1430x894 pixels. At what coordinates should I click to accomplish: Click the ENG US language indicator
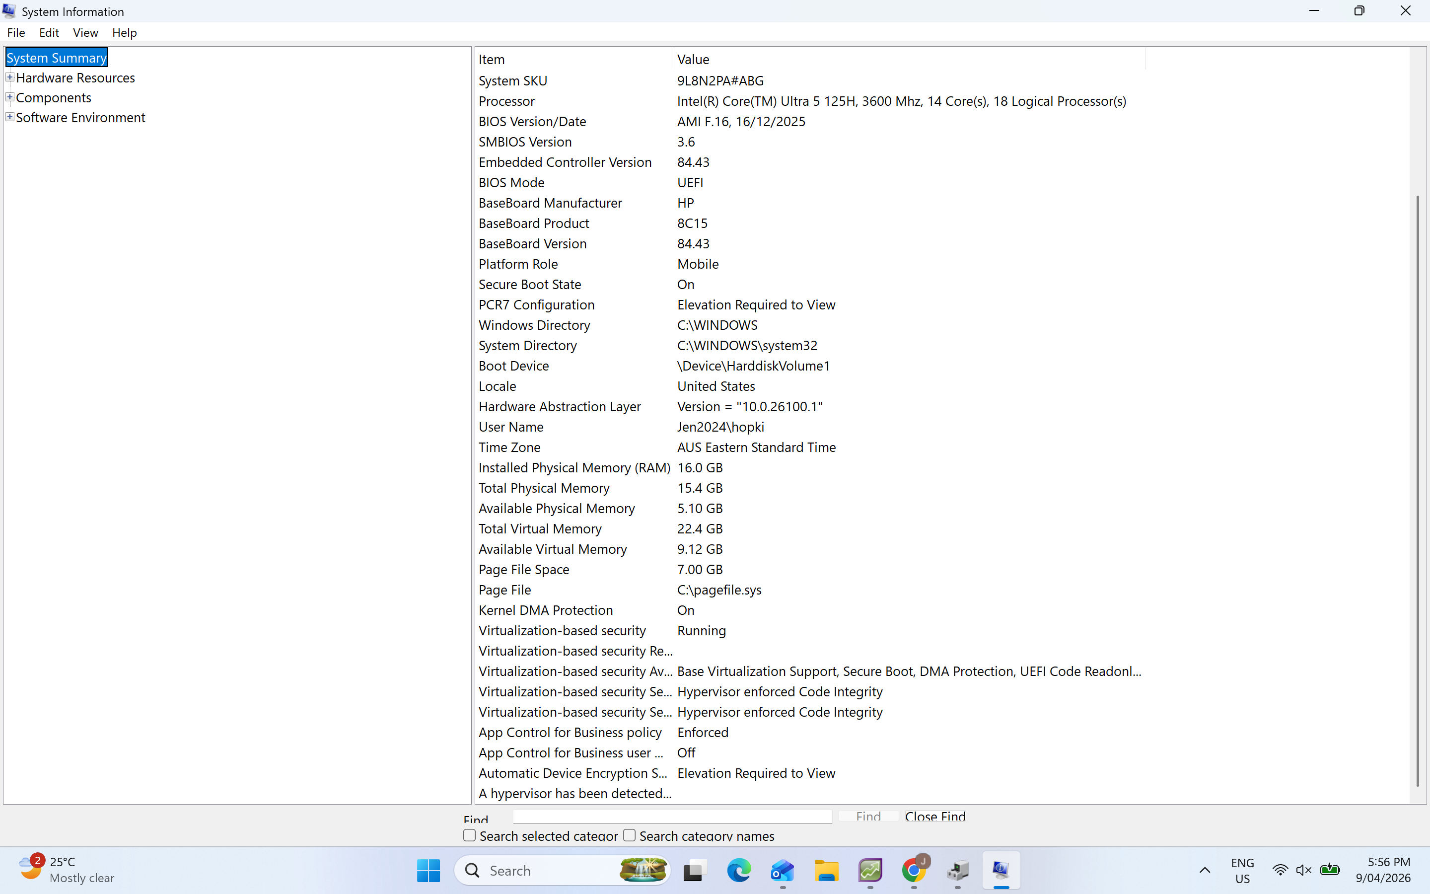(1242, 870)
